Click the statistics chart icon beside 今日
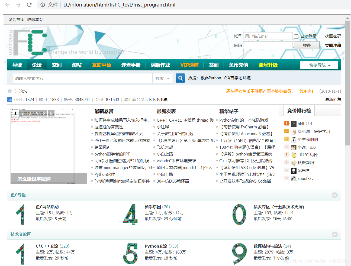The width and height of the screenshot is (351, 266). point(9,99)
